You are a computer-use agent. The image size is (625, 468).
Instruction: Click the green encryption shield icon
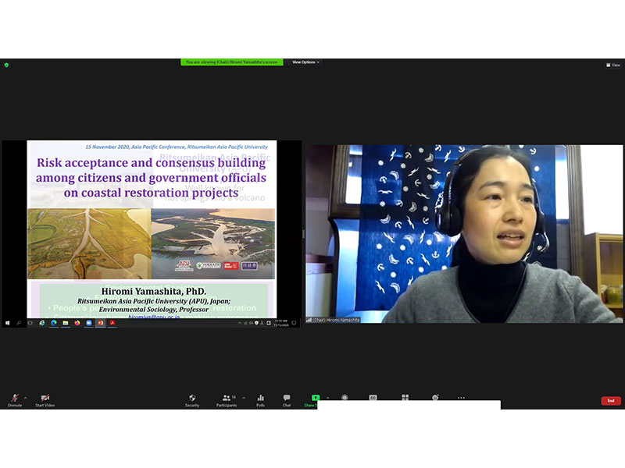pyautogui.click(x=6, y=65)
